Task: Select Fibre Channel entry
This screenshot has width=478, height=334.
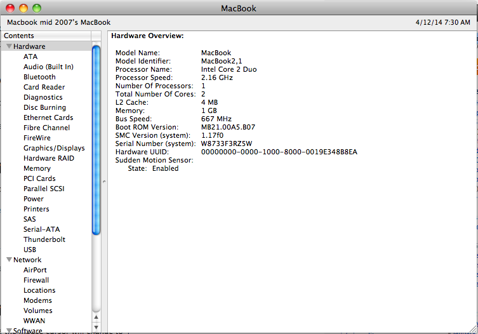Action: [46, 128]
